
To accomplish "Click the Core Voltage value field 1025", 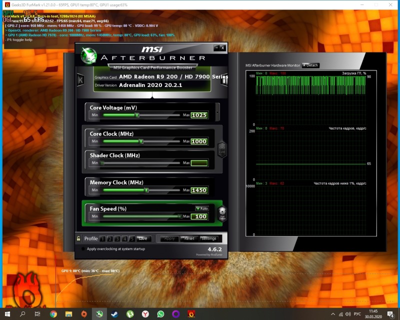I will 199,115.
